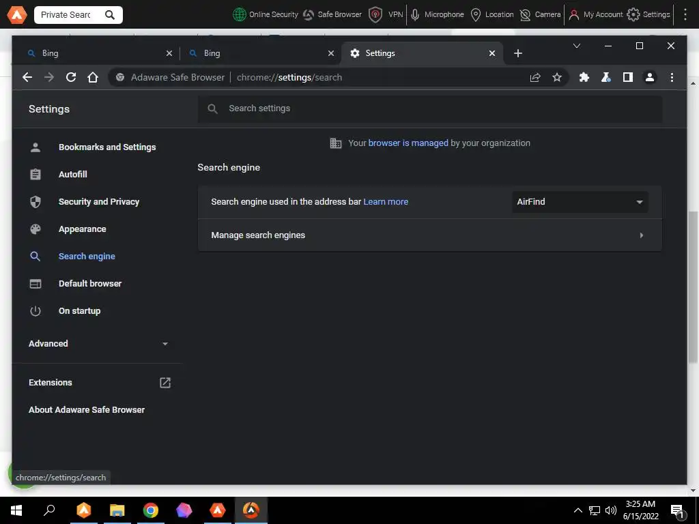Screen dimensions: 699x524
Task: Launch Google Chrome from taskbar
Action: click(151, 510)
